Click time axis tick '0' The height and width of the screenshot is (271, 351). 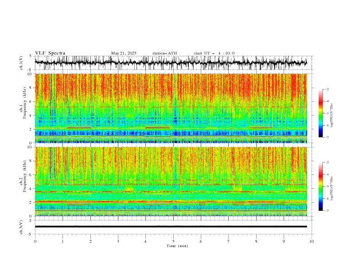tap(35, 241)
